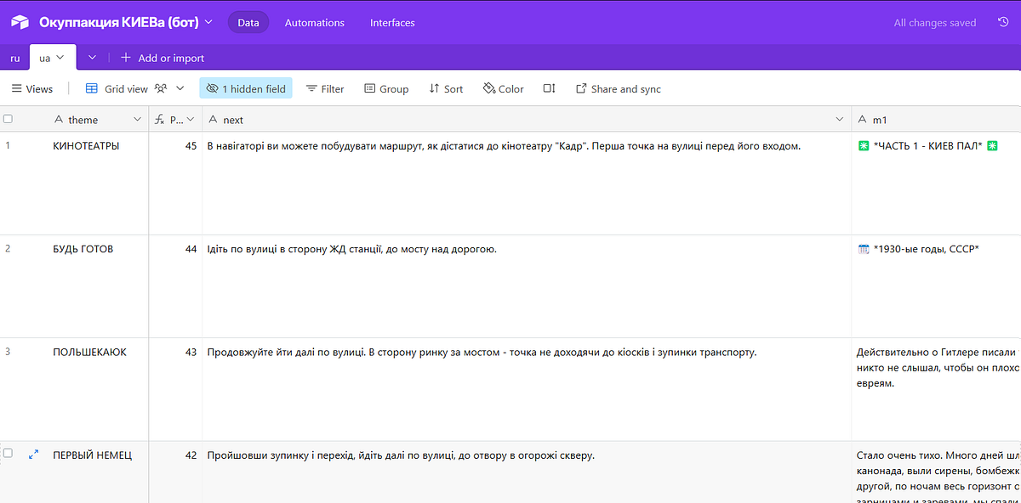Open Share and sync
Screen dimensions: 1021x503
(x=619, y=88)
